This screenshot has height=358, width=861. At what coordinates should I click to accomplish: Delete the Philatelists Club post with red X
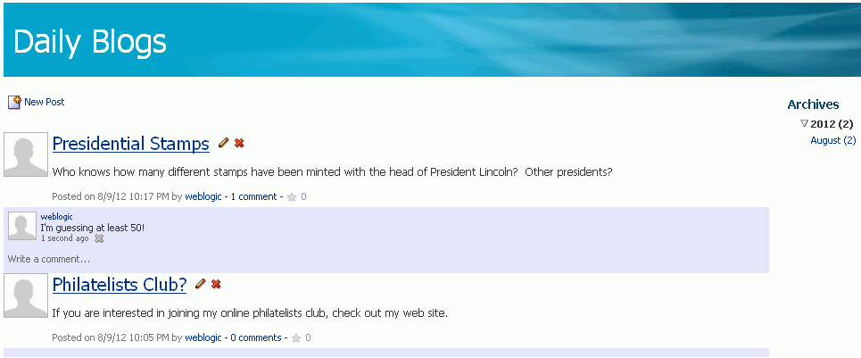point(216,284)
